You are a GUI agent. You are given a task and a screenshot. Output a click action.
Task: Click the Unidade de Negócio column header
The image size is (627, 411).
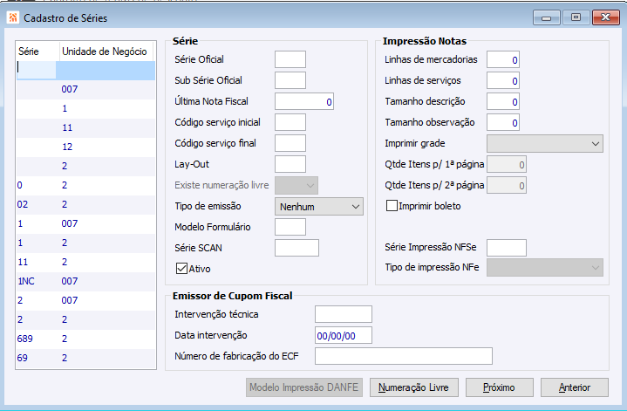click(x=106, y=51)
